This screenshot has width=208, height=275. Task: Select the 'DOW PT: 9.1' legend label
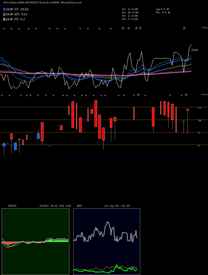[x=15, y=20]
